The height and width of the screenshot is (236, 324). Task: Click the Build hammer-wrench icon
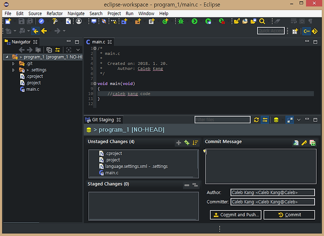[55, 21]
